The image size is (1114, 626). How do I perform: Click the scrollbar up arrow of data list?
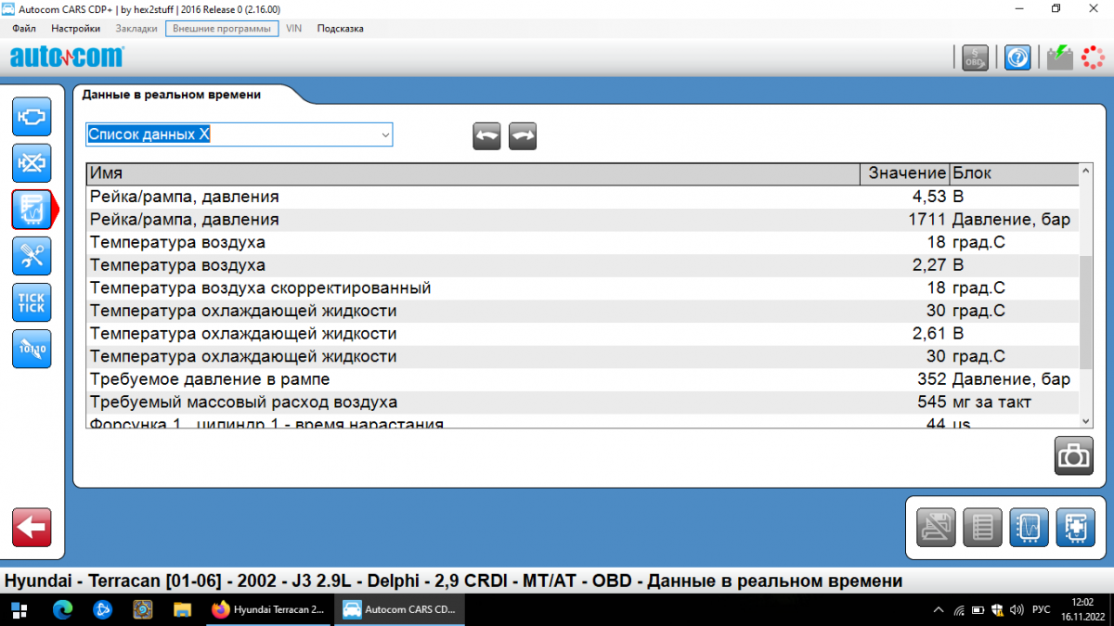1086,172
